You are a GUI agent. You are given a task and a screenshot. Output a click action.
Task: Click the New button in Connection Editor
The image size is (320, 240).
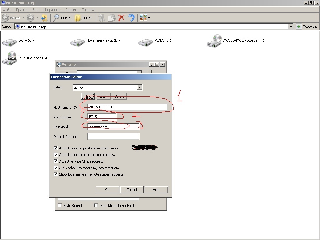(88, 96)
